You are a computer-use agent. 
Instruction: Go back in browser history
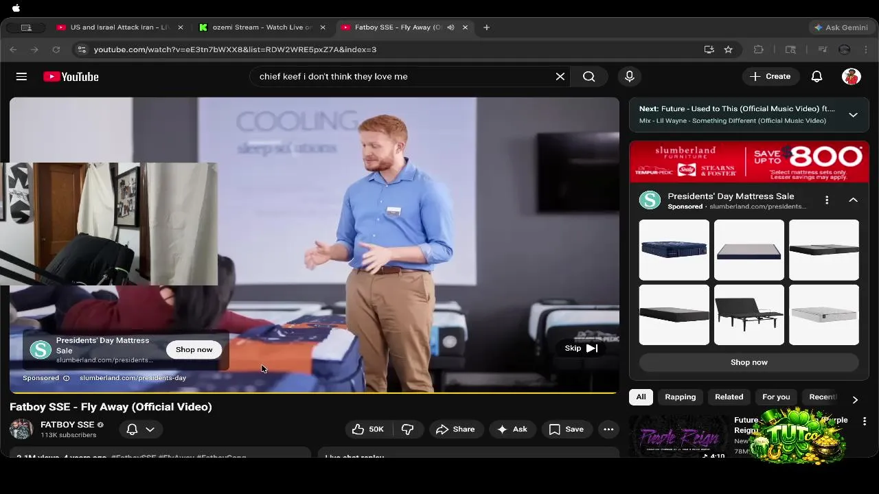[13, 49]
